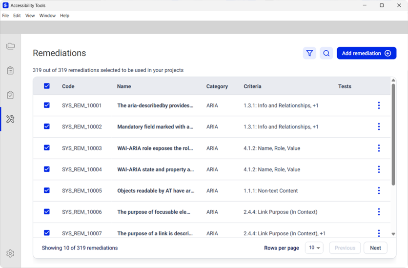Click the table vertical scrollbar

pos(393,134)
